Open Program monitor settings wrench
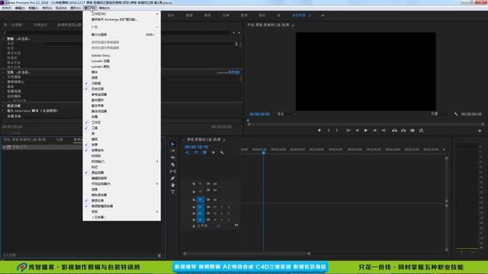Screen dimensions: 488x274 [x=456, y=114]
